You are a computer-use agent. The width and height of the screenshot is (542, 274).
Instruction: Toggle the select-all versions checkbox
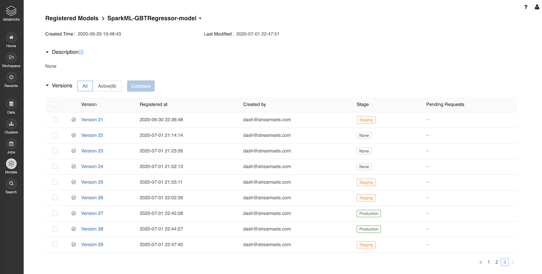click(55, 104)
